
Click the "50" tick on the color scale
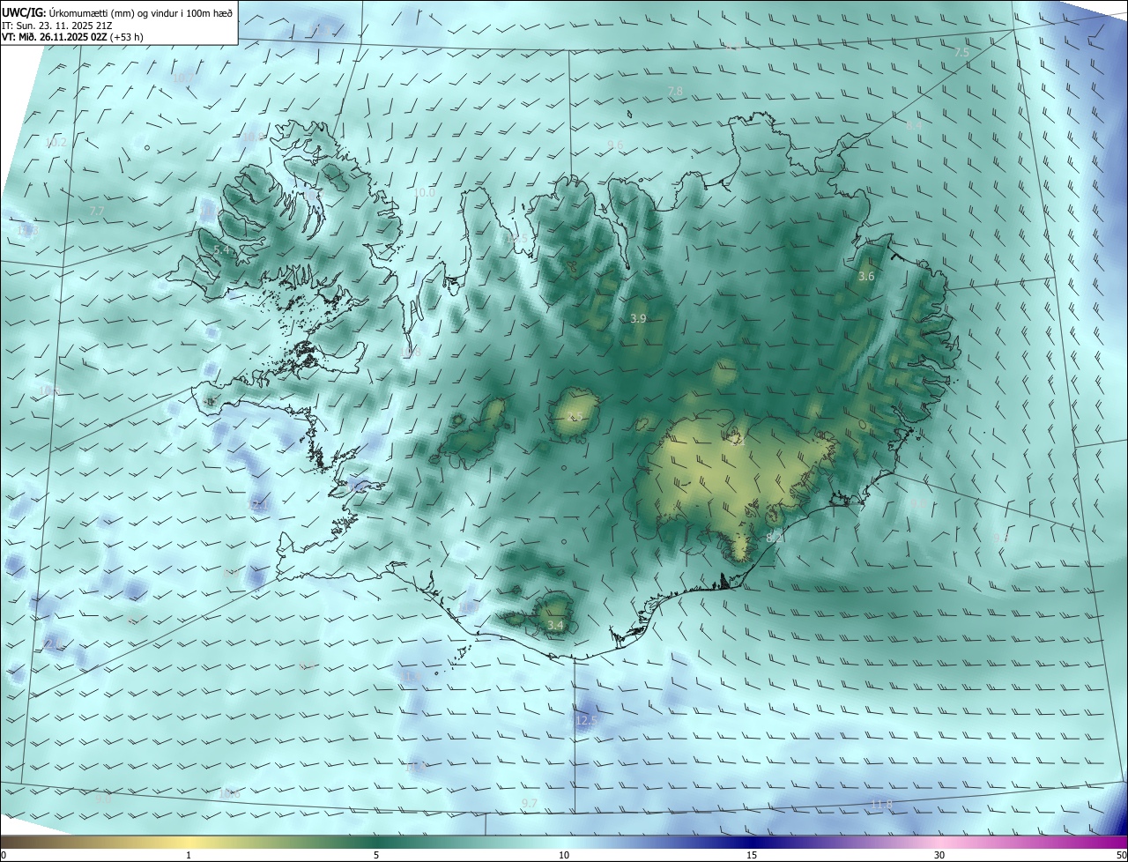[1121, 855]
